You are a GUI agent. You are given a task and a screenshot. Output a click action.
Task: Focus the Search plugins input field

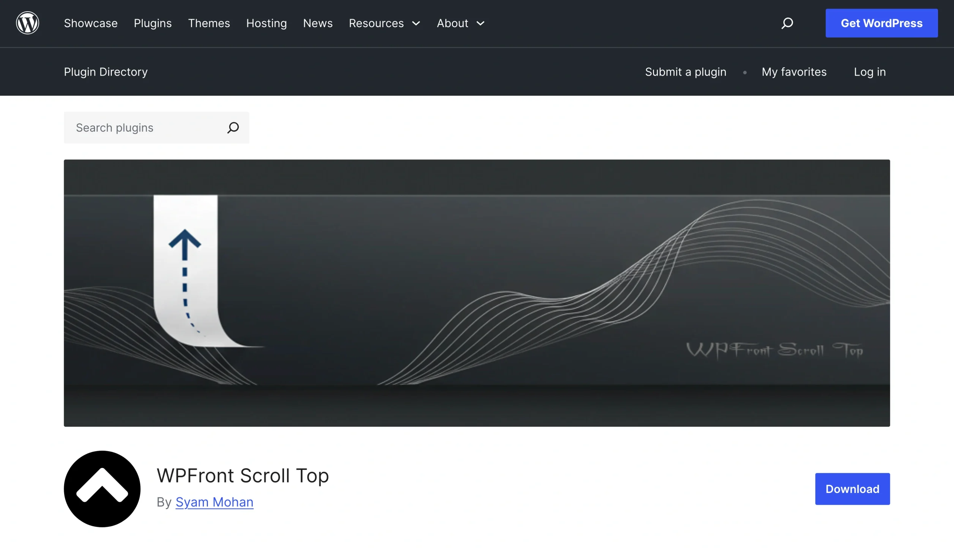tap(156, 128)
